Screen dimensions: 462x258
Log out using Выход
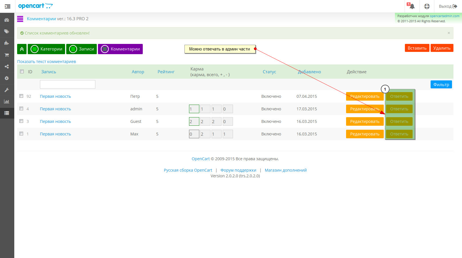(x=448, y=6)
